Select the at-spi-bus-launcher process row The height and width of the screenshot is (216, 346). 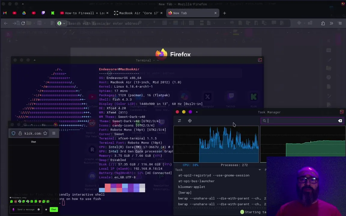[x=220, y=181]
